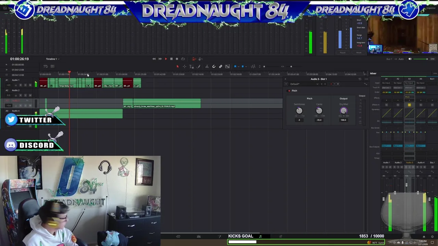Open the Default preset dropdown
The image size is (438, 246).
click(304, 84)
